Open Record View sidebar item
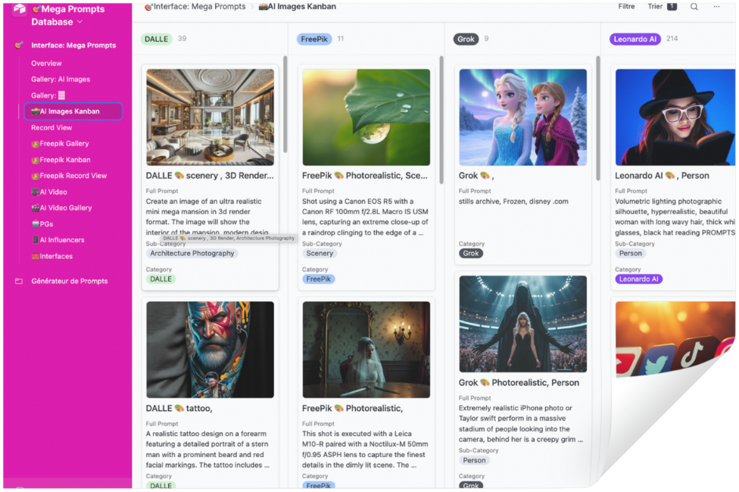This screenshot has width=739, height=492. (x=51, y=128)
